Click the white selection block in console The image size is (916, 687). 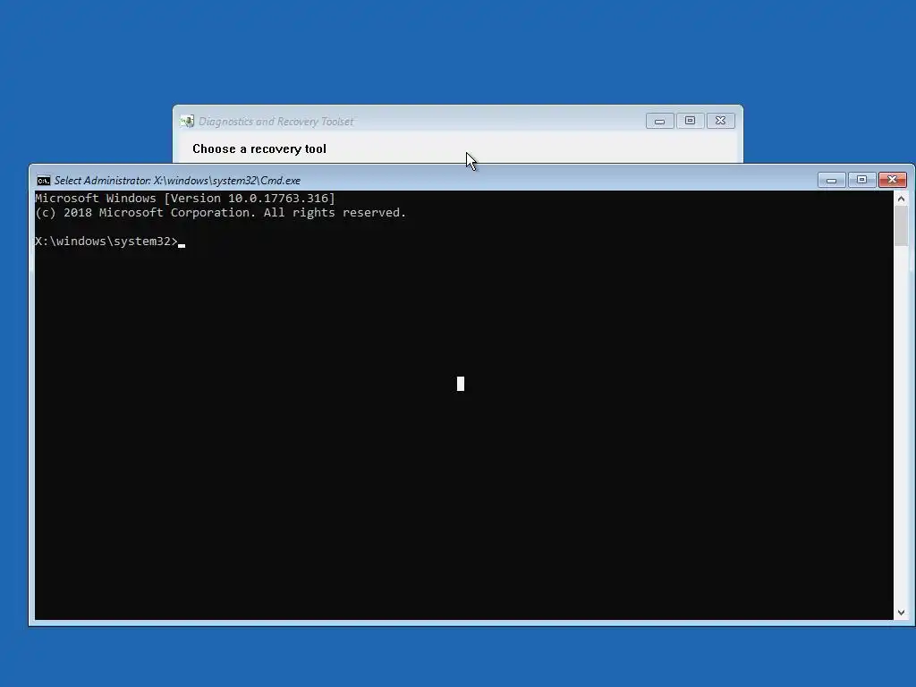click(x=461, y=384)
